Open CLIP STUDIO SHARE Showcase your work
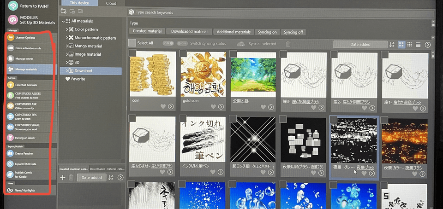 pyautogui.click(x=31, y=127)
